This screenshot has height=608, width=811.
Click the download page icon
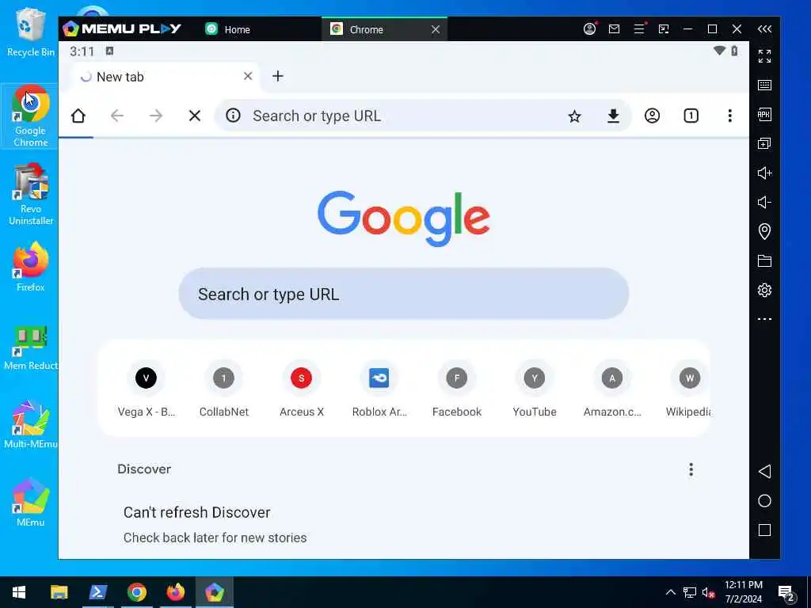click(x=613, y=116)
